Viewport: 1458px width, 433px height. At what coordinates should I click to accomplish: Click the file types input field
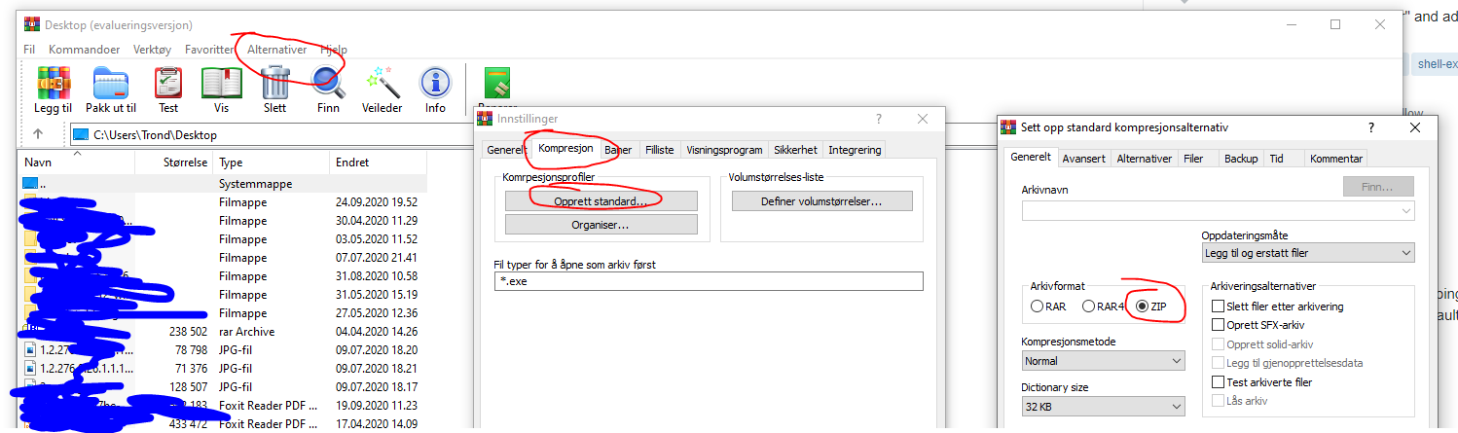tap(709, 281)
